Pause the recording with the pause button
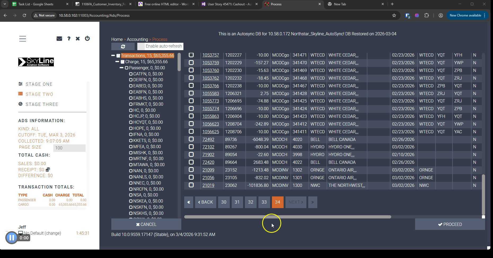This screenshot has width=493, height=258. (x=12, y=238)
